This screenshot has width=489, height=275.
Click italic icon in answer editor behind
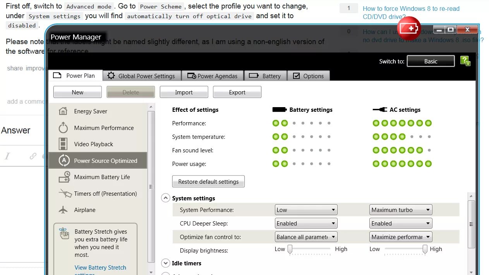pos(7,156)
